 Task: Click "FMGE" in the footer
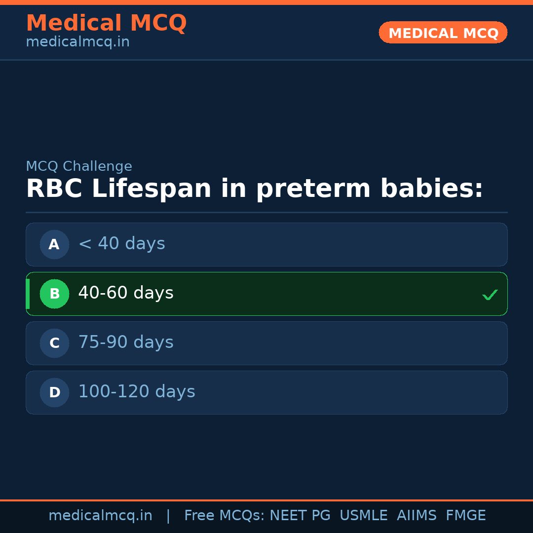coord(465,516)
